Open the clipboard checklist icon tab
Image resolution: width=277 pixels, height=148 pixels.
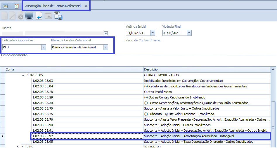pos(16,6)
